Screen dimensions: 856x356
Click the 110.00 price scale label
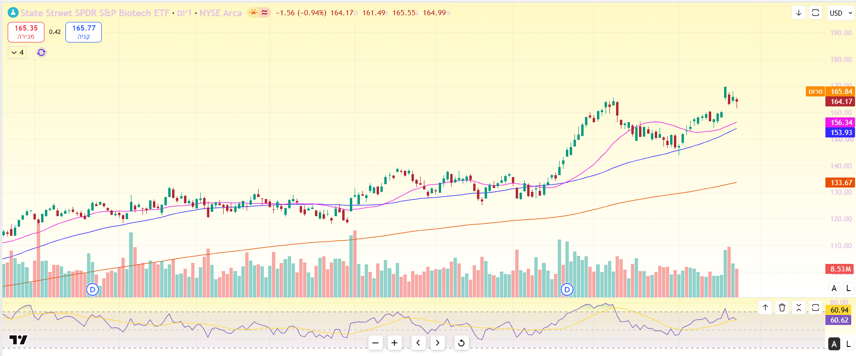tap(841, 246)
